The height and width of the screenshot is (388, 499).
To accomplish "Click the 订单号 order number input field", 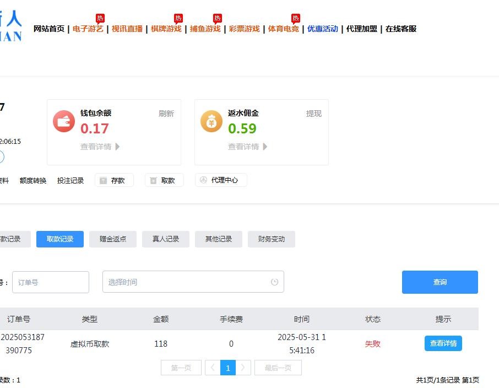I will (x=51, y=282).
